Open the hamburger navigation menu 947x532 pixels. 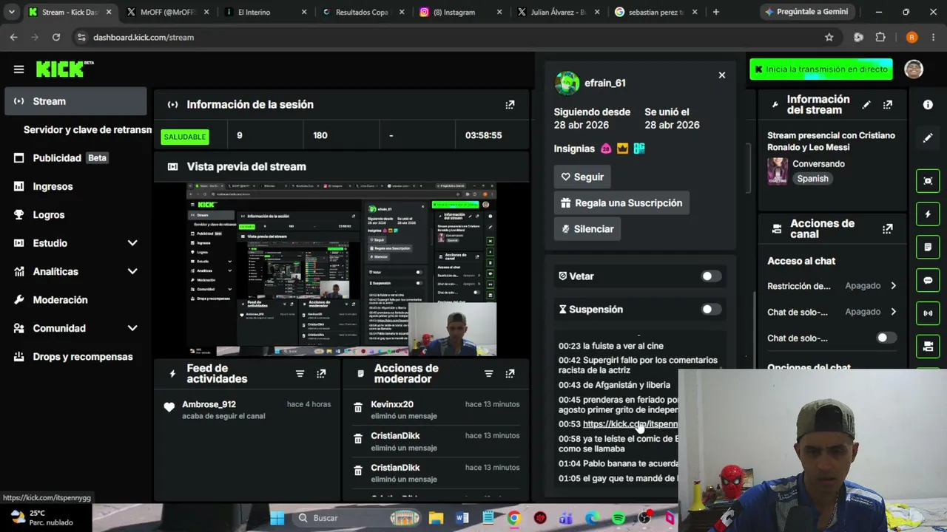pyautogui.click(x=18, y=69)
